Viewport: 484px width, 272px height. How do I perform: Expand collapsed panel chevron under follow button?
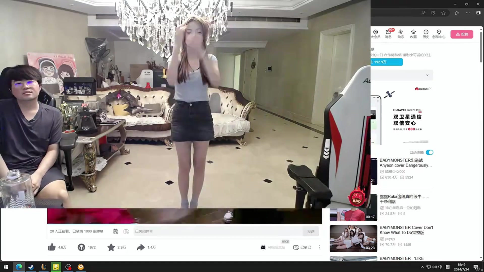tap(427, 75)
